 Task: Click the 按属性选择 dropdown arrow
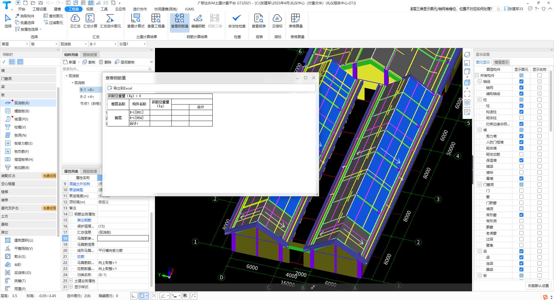[x=41, y=29]
